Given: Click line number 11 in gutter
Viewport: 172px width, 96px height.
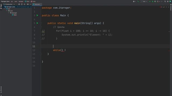Looking at the screenshot, I should coord(34,46).
